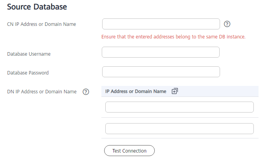This screenshot has width=277, height=160.
Task: Click the divider line above Test Connection
Action: (x=180, y=138)
